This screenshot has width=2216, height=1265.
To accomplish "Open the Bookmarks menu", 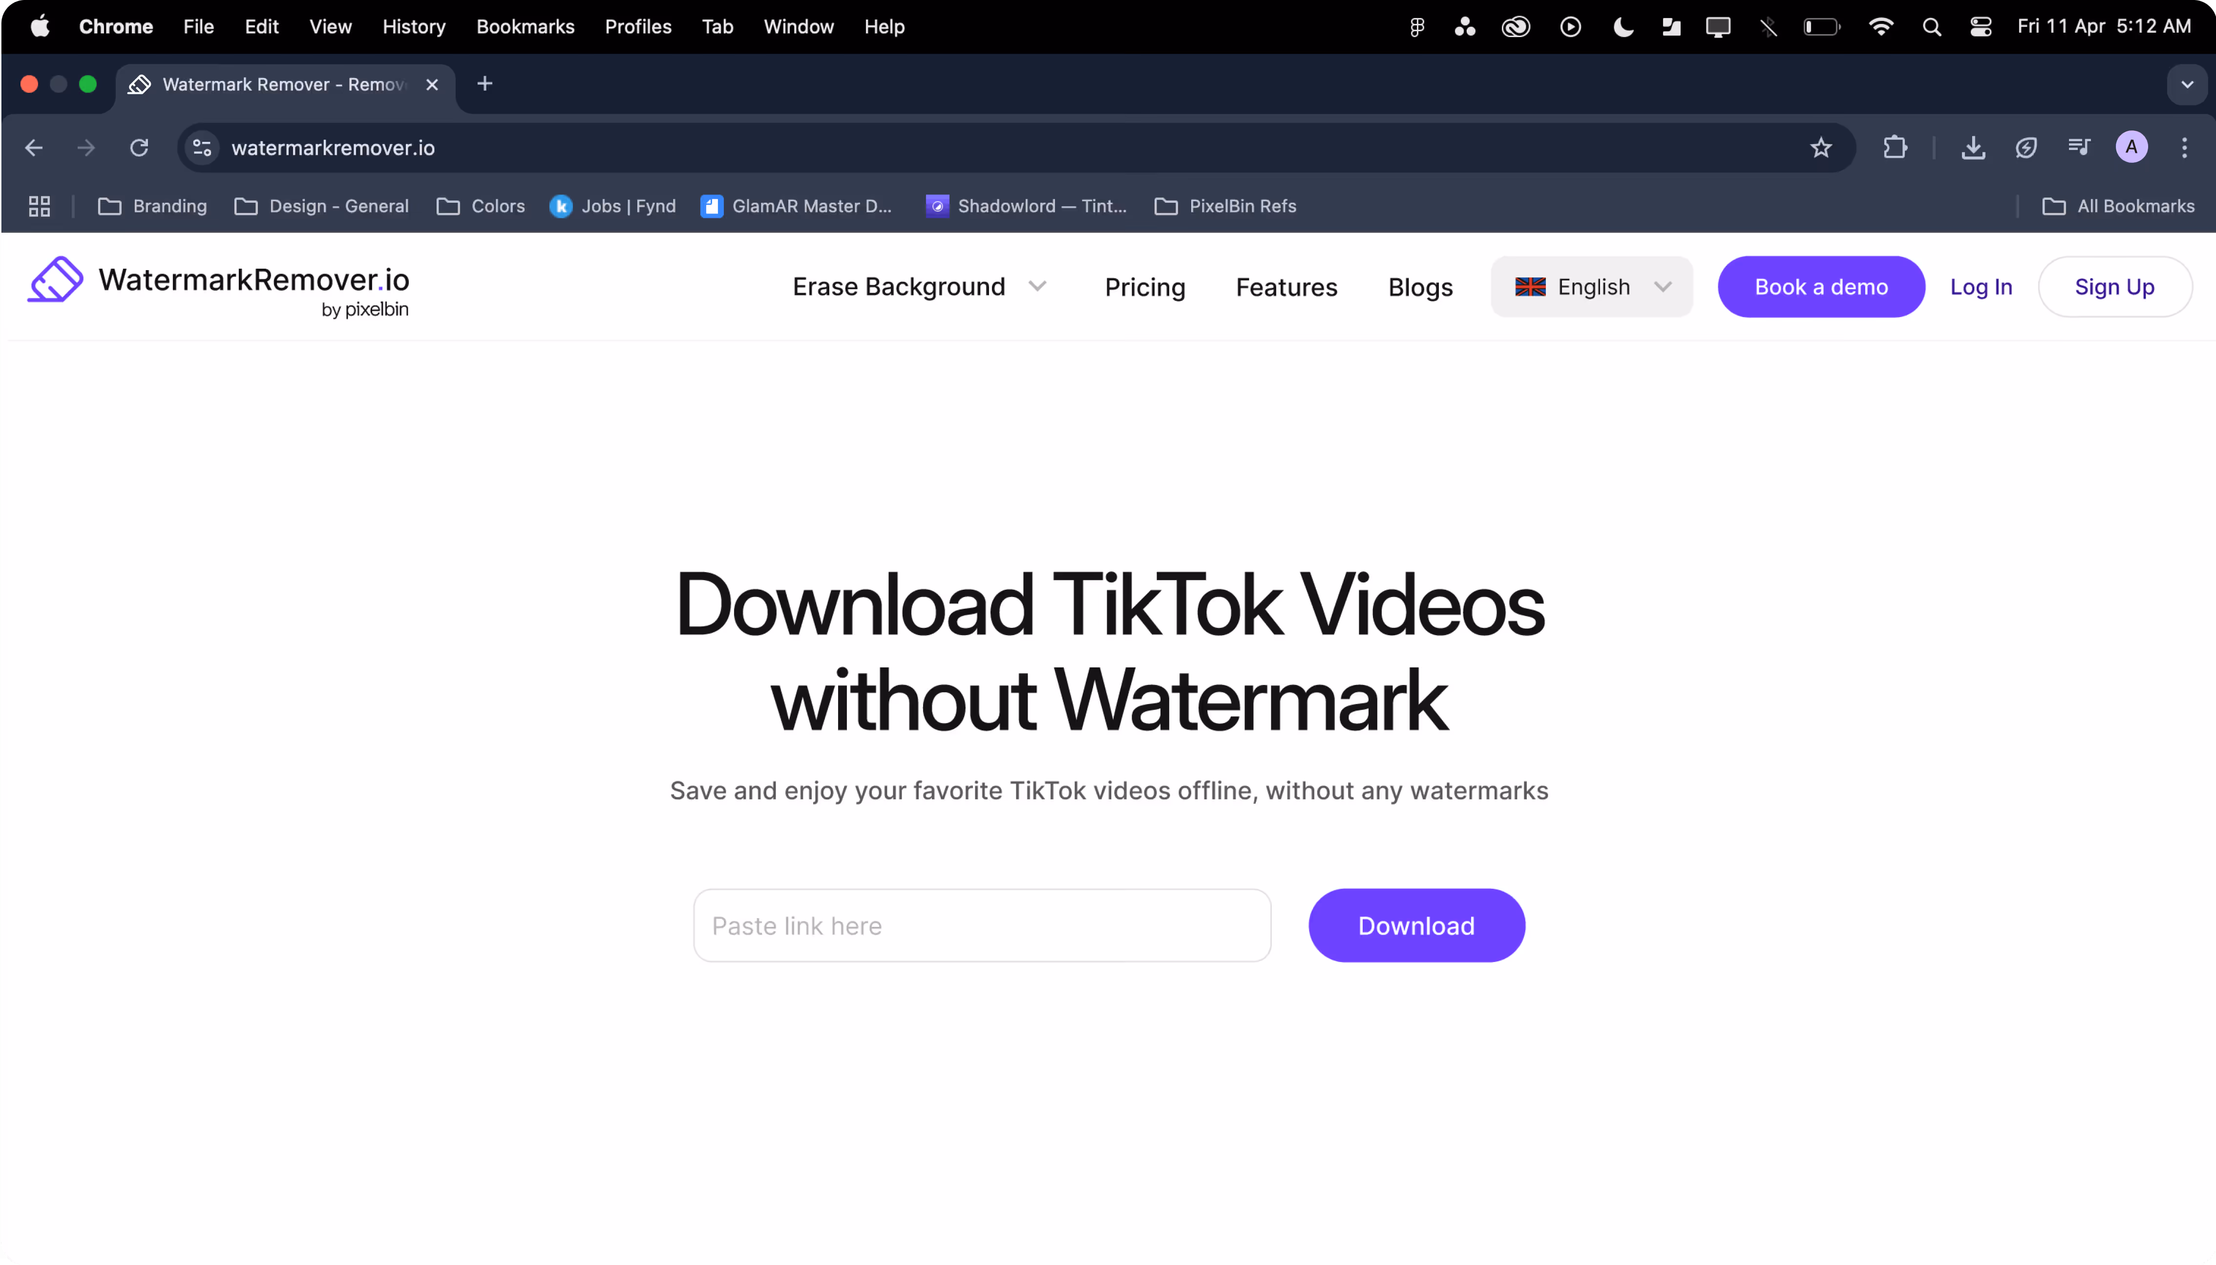I will click(x=525, y=27).
